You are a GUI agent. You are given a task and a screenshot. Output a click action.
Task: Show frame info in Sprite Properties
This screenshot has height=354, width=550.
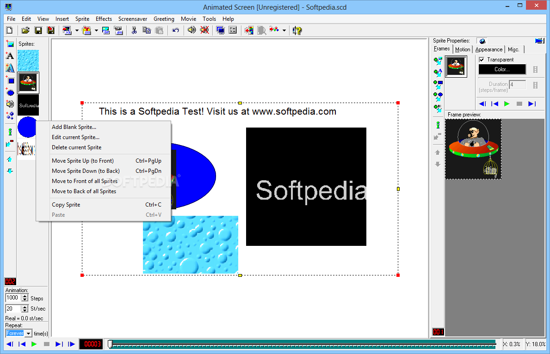click(x=438, y=125)
